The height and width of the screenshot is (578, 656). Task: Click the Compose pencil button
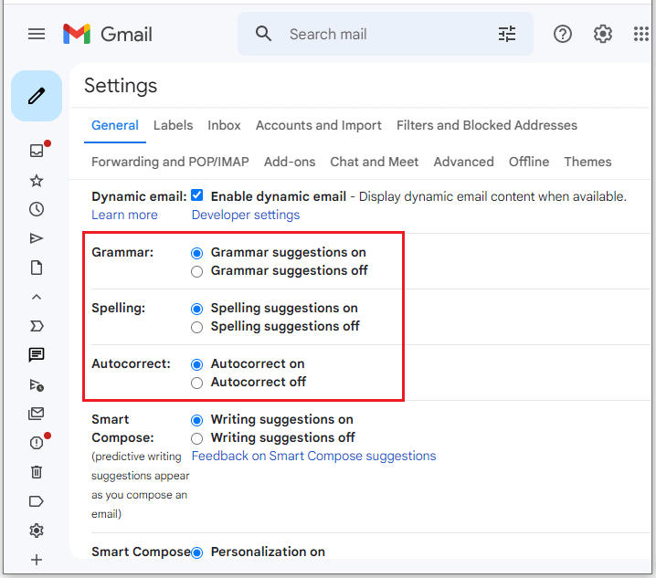point(37,96)
